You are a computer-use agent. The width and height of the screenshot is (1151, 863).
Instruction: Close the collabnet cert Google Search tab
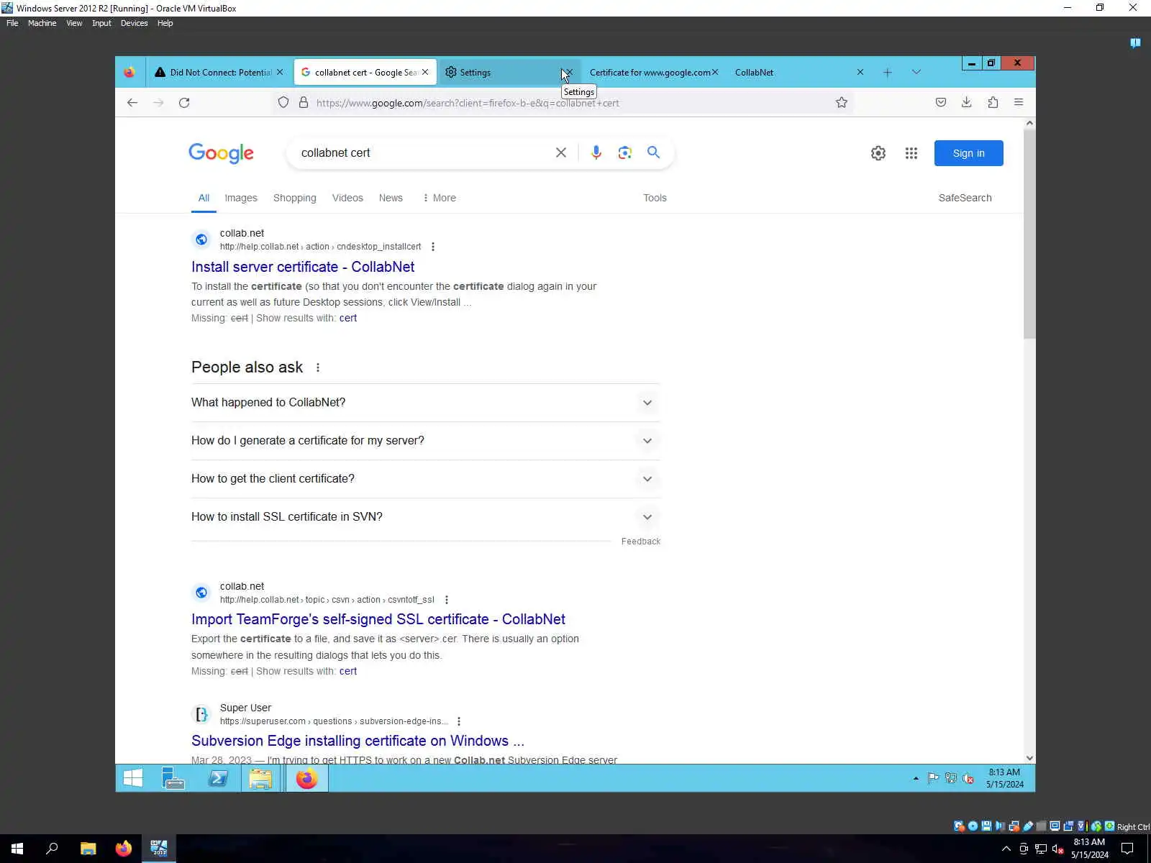pos(425,72)
